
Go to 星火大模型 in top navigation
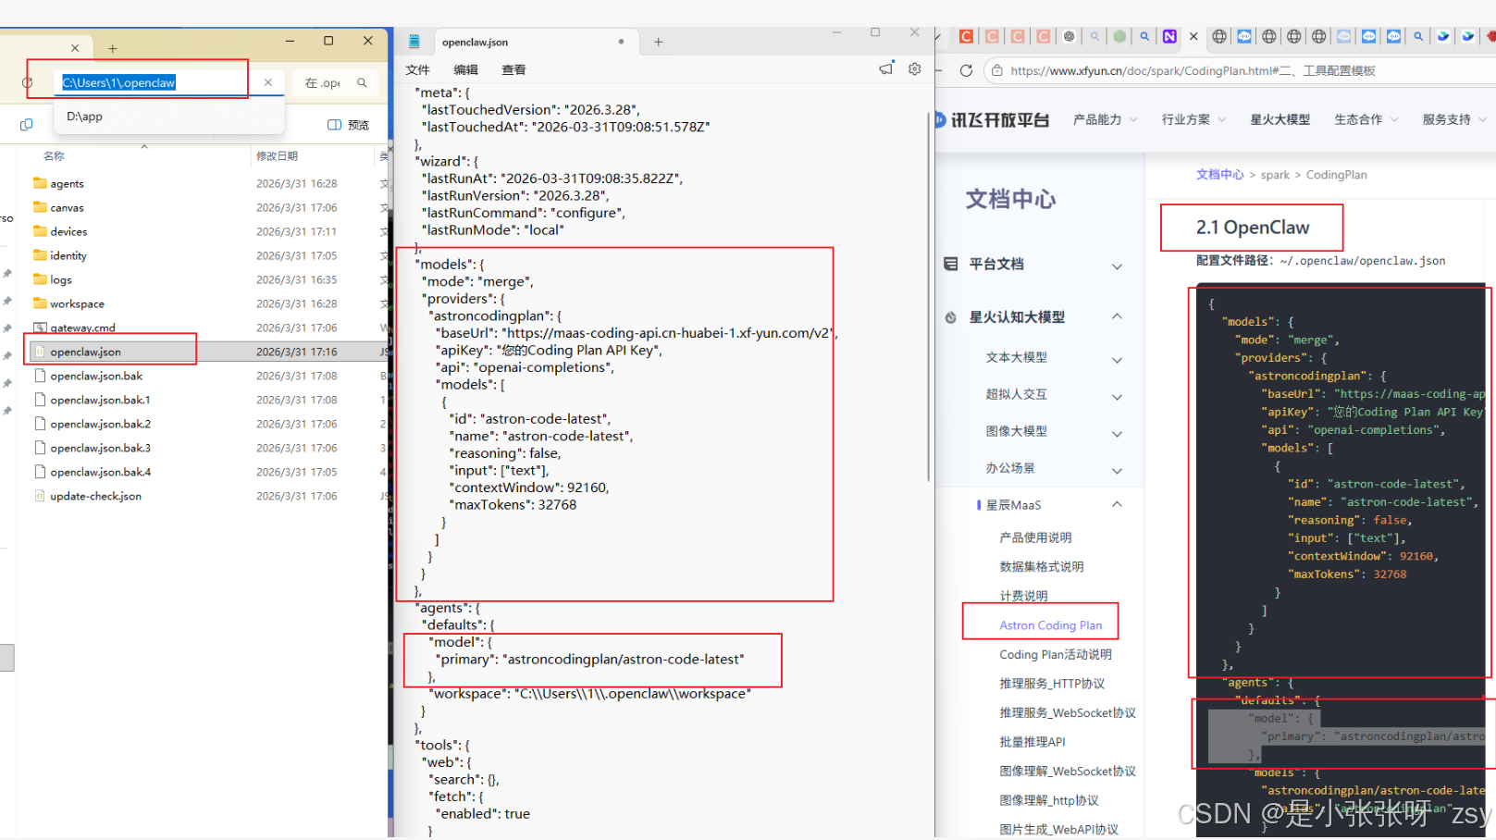pyautogui.click(x=1280, y=119)
